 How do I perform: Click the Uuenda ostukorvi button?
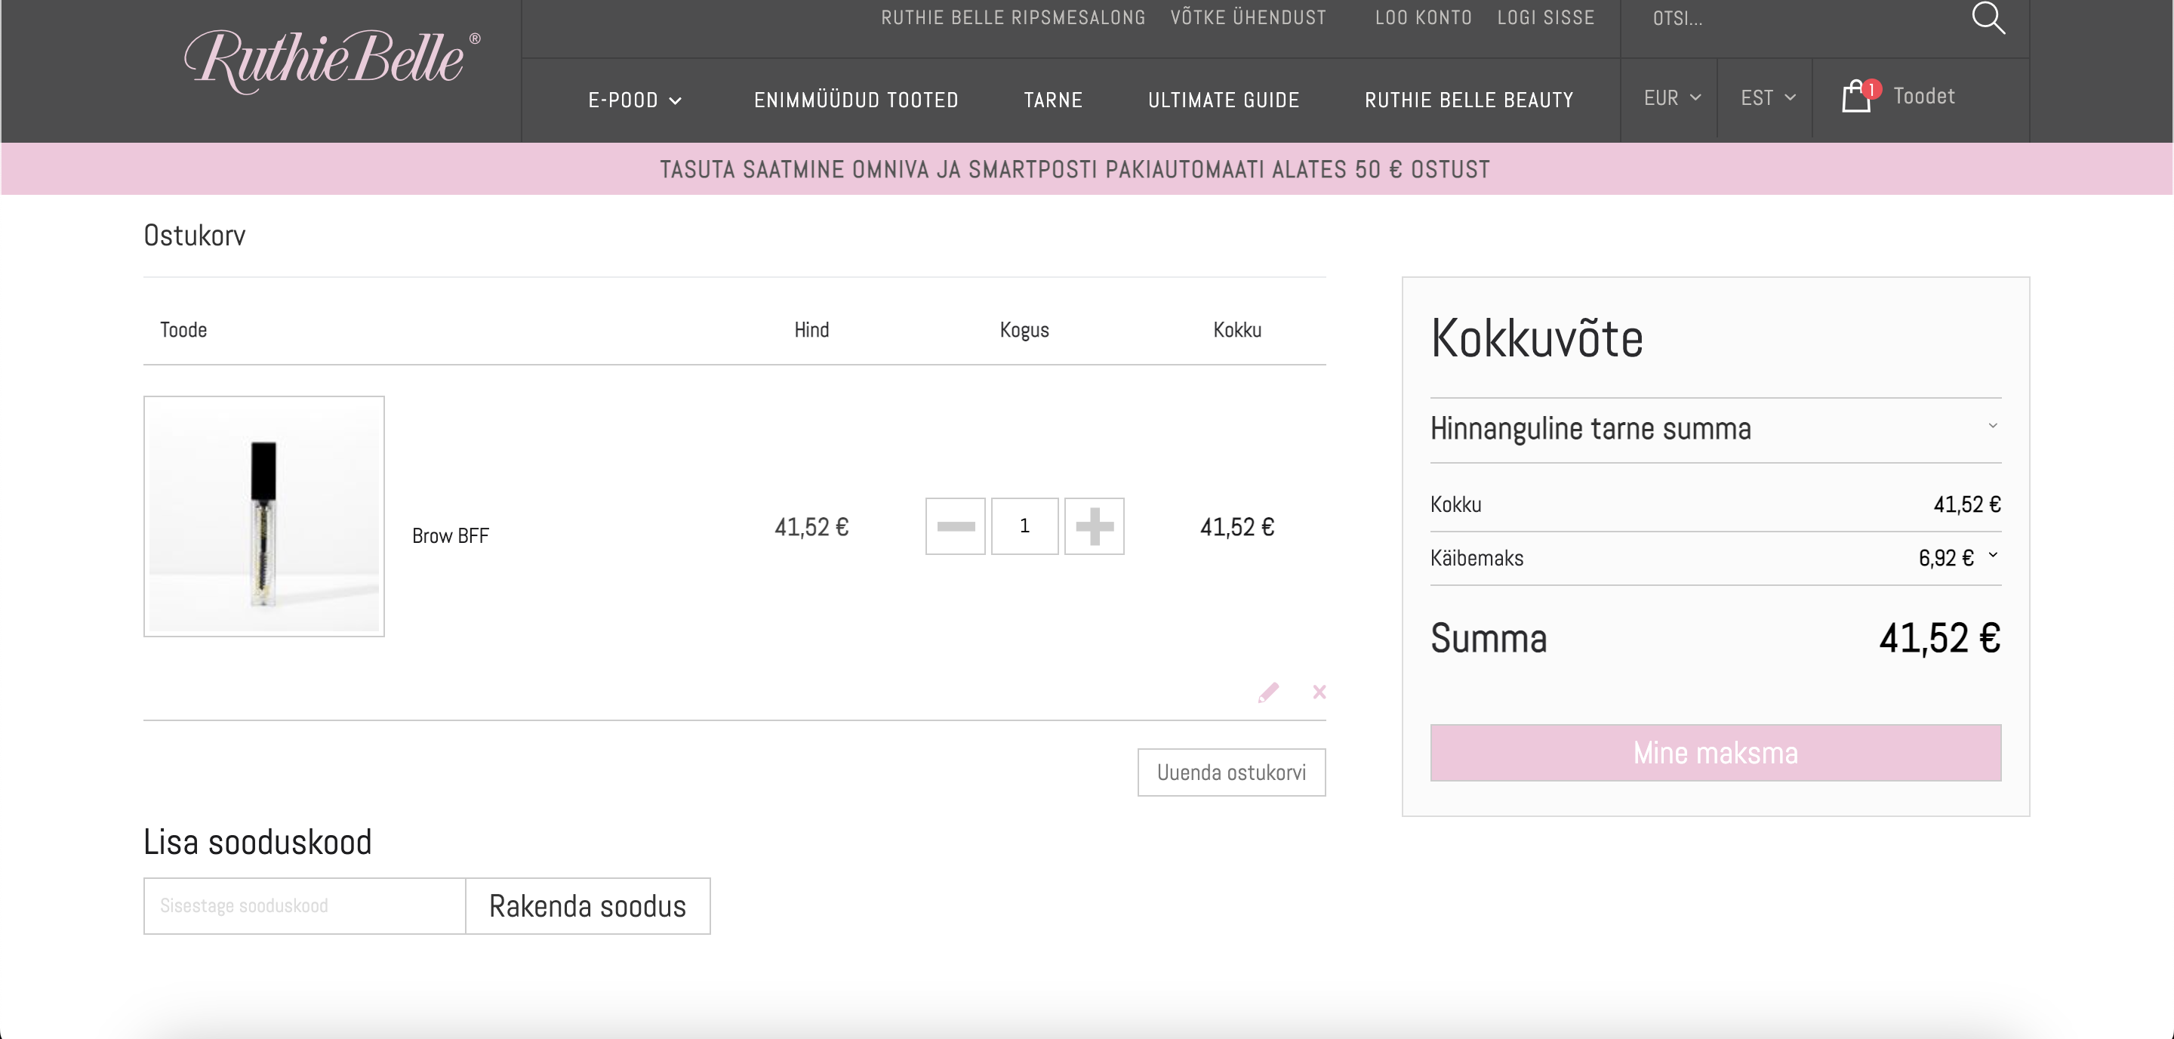1231,772
